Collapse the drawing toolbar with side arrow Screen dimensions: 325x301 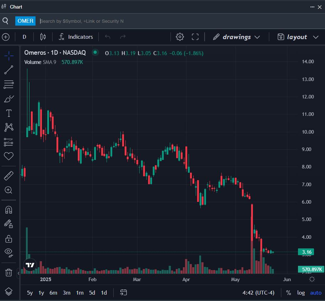(x=18, y=273)
